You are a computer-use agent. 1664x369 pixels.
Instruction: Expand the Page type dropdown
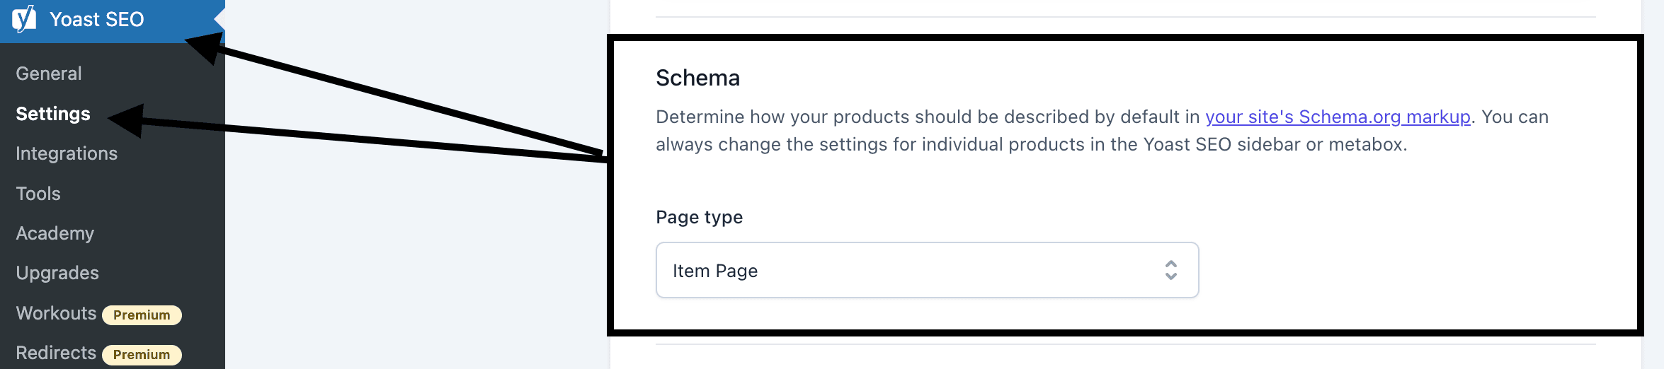[x=926, y=270]
